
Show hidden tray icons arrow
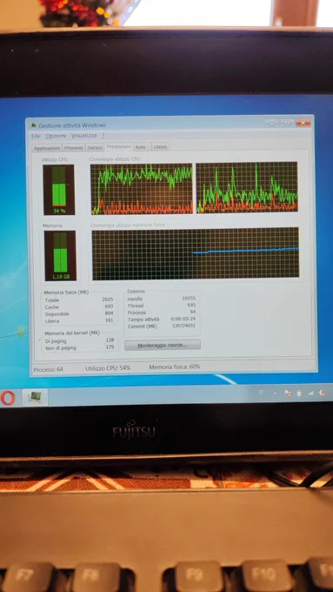click(275, 394)
